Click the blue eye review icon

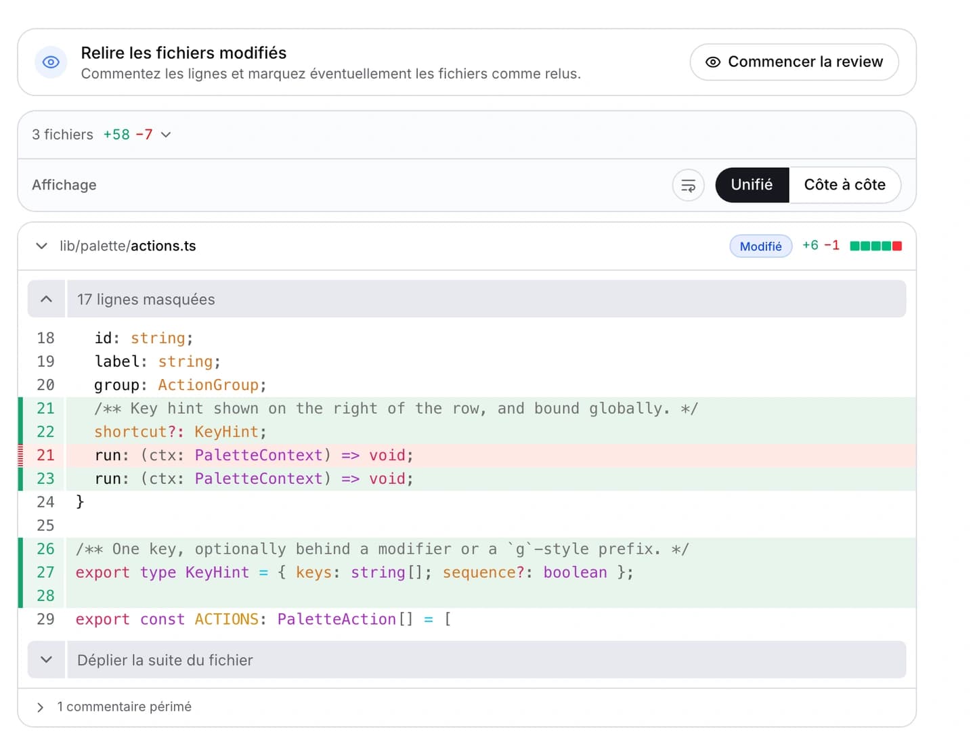point(51,62)
